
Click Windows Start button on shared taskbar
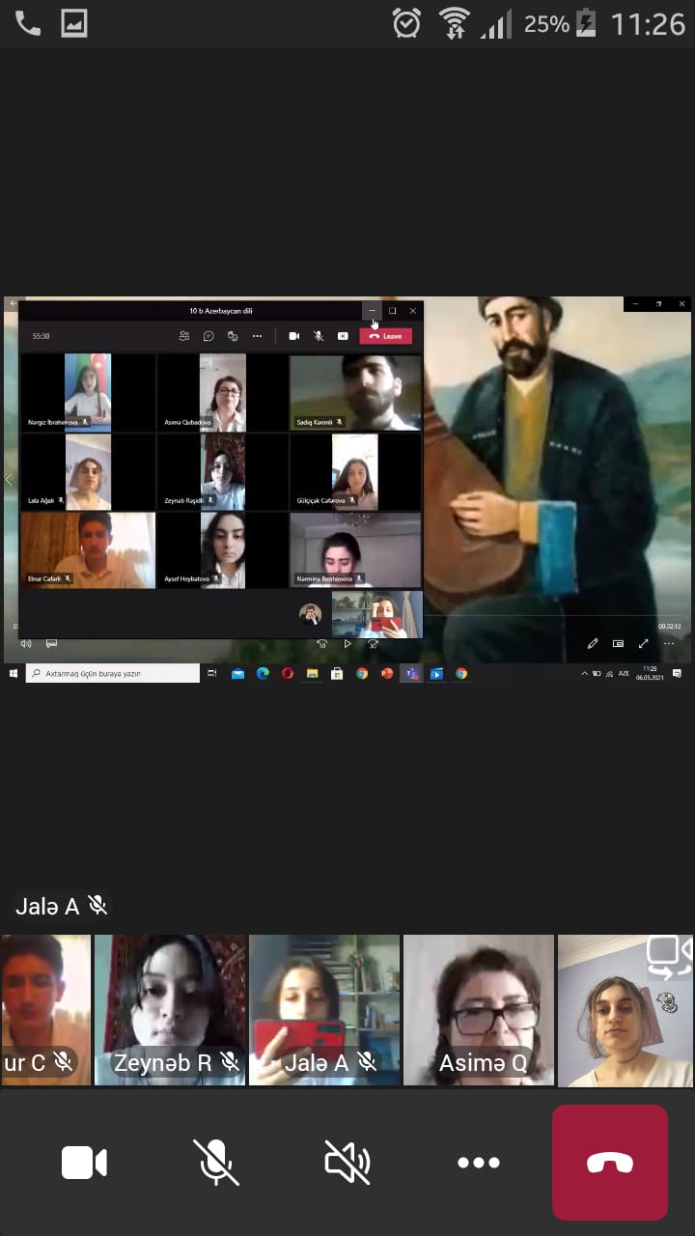coord(14,674)
